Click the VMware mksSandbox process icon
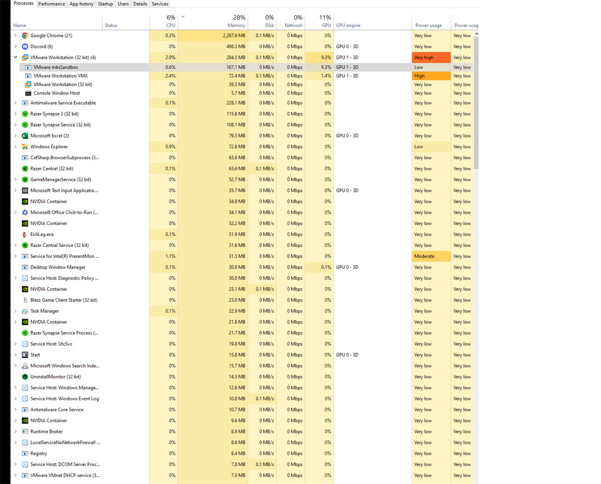The height and width of the screenshot is (484, 601). pyautogui.click(x=29, y=67)
